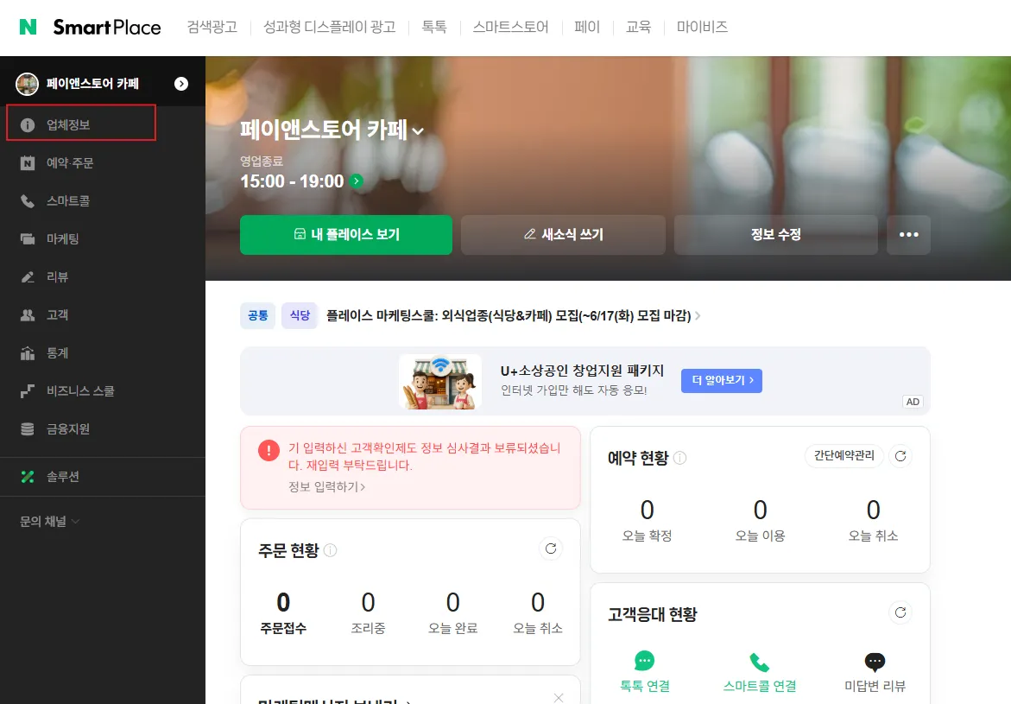The image size is (1011, 704).
Task: Open 통계 chart icon in sidebar
Action: coord(27,353)
